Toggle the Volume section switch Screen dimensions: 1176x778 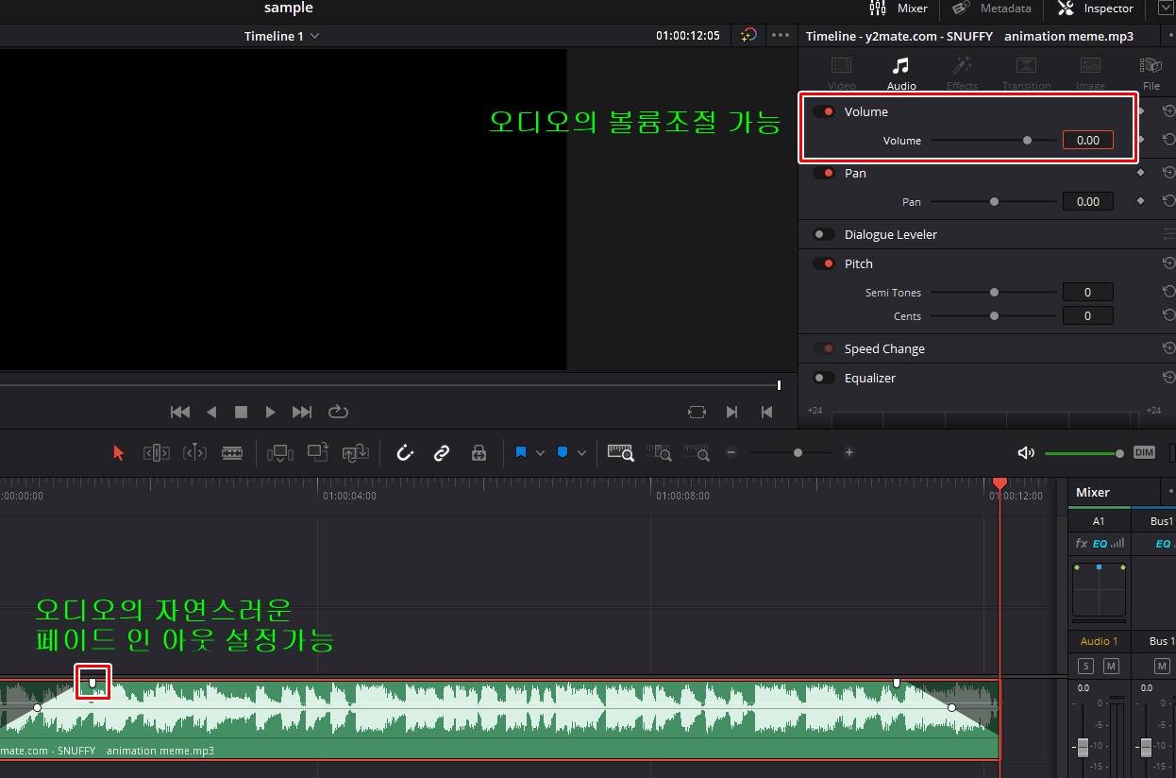click(x=824, y=111)
